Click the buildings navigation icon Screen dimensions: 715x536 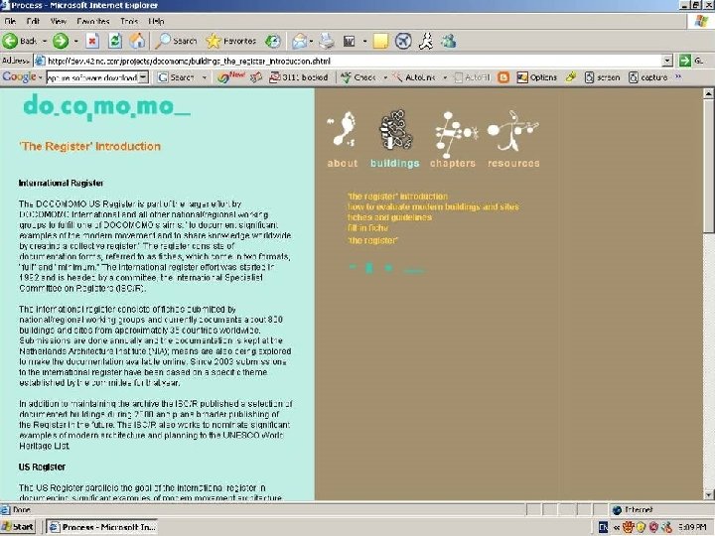click(396, 129)
